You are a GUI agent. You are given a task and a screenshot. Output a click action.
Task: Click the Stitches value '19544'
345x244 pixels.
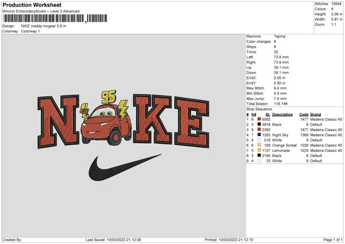click(336, 4)
